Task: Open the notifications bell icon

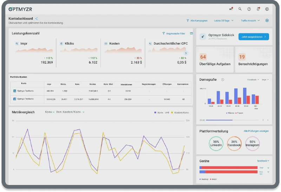Action: (258, 9)
